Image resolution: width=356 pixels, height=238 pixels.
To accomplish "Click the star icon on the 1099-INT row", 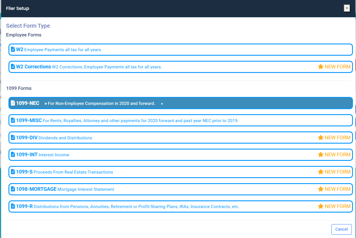I will click(321, 155).
